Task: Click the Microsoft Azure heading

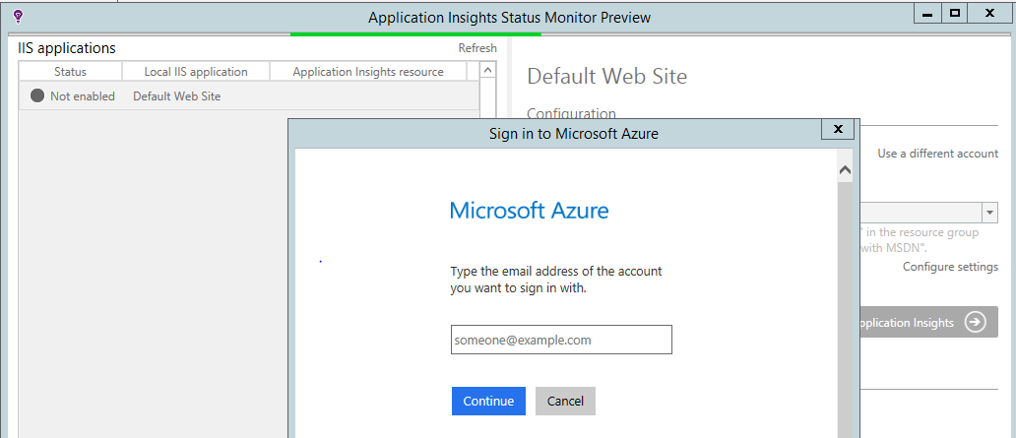Action: click(x=530, y=211)
